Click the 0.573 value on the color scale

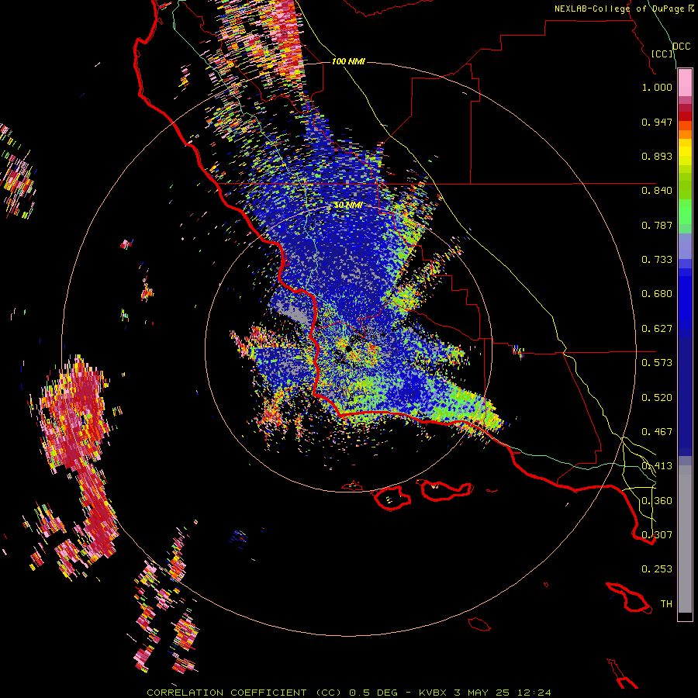(x=657, y=363)
